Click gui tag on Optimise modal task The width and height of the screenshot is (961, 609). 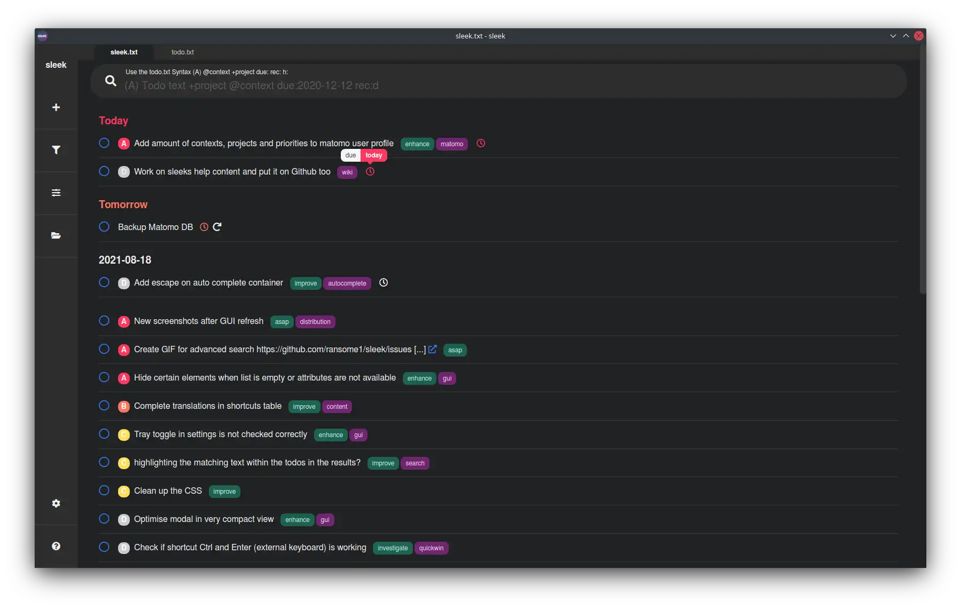pos(325,520)
